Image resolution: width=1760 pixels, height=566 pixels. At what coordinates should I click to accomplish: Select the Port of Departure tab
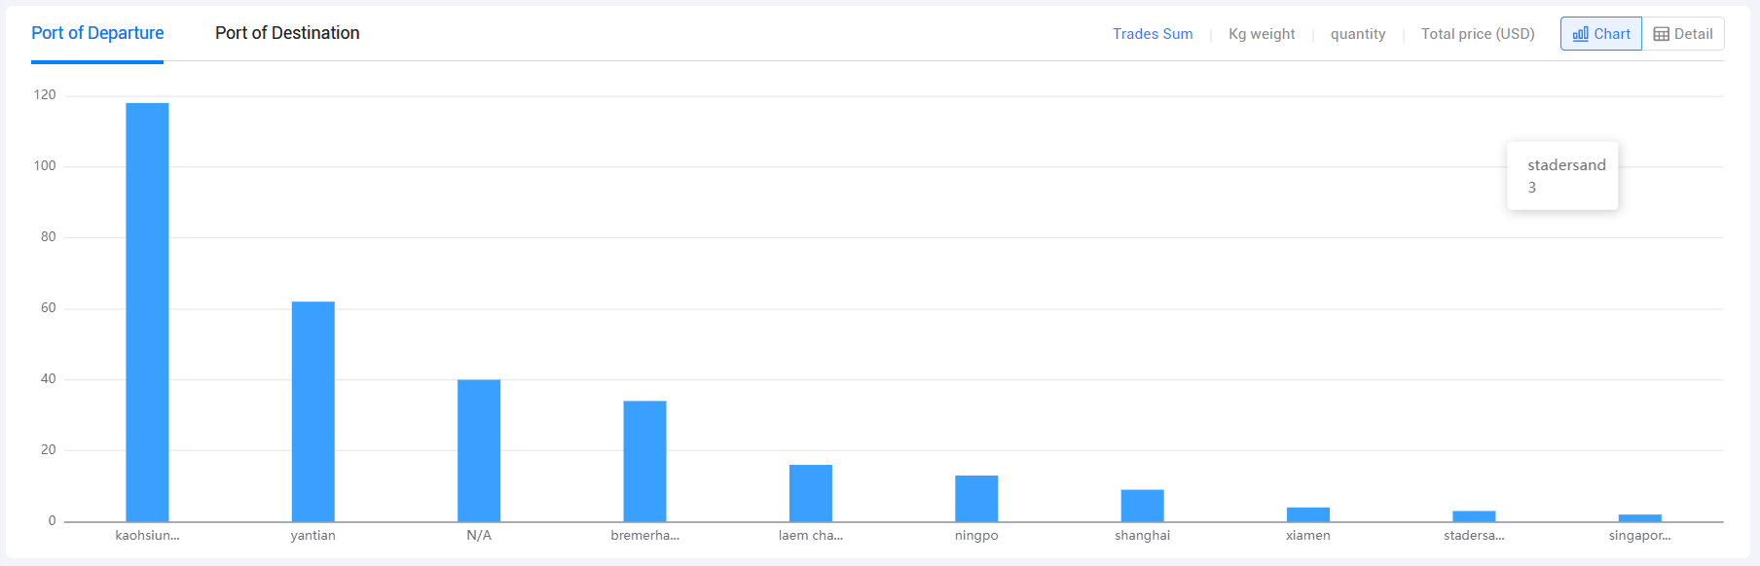coord(97,33)
